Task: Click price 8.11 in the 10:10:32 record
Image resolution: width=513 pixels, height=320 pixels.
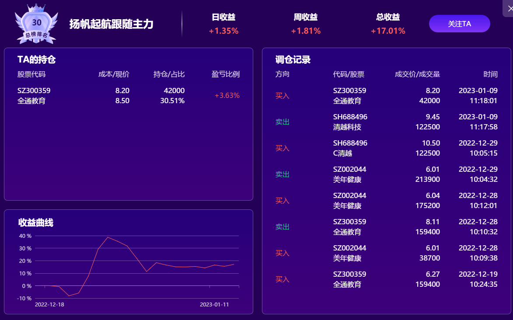Action: tap(433, 222)
